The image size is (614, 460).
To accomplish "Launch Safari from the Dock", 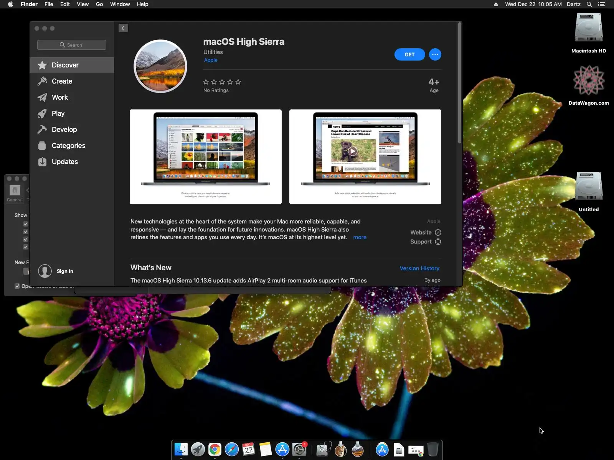I will (x=232, y=449).
